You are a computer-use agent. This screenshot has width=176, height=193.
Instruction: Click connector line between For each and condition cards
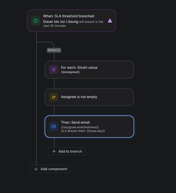54,84
